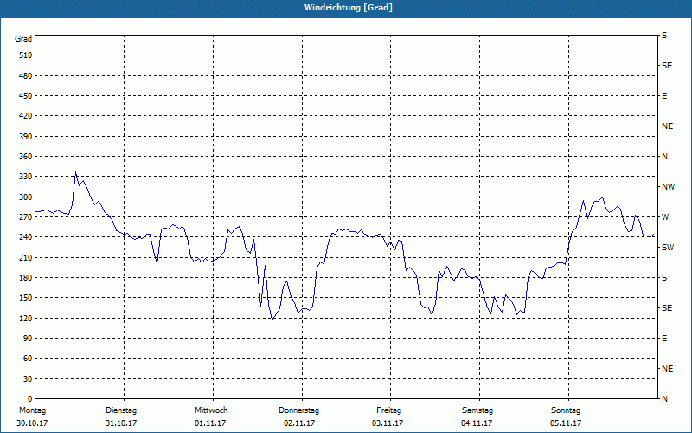Pick the 120 degree axis label

point(26,318)
